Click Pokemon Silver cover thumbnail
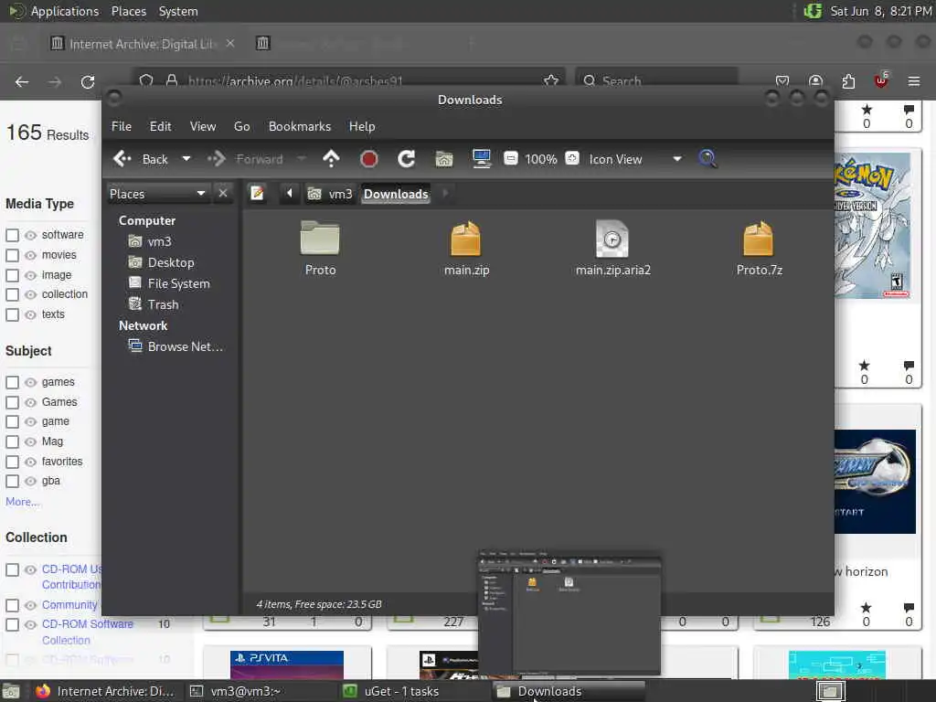This screenshot has width=936, height=702. (872, 226)
